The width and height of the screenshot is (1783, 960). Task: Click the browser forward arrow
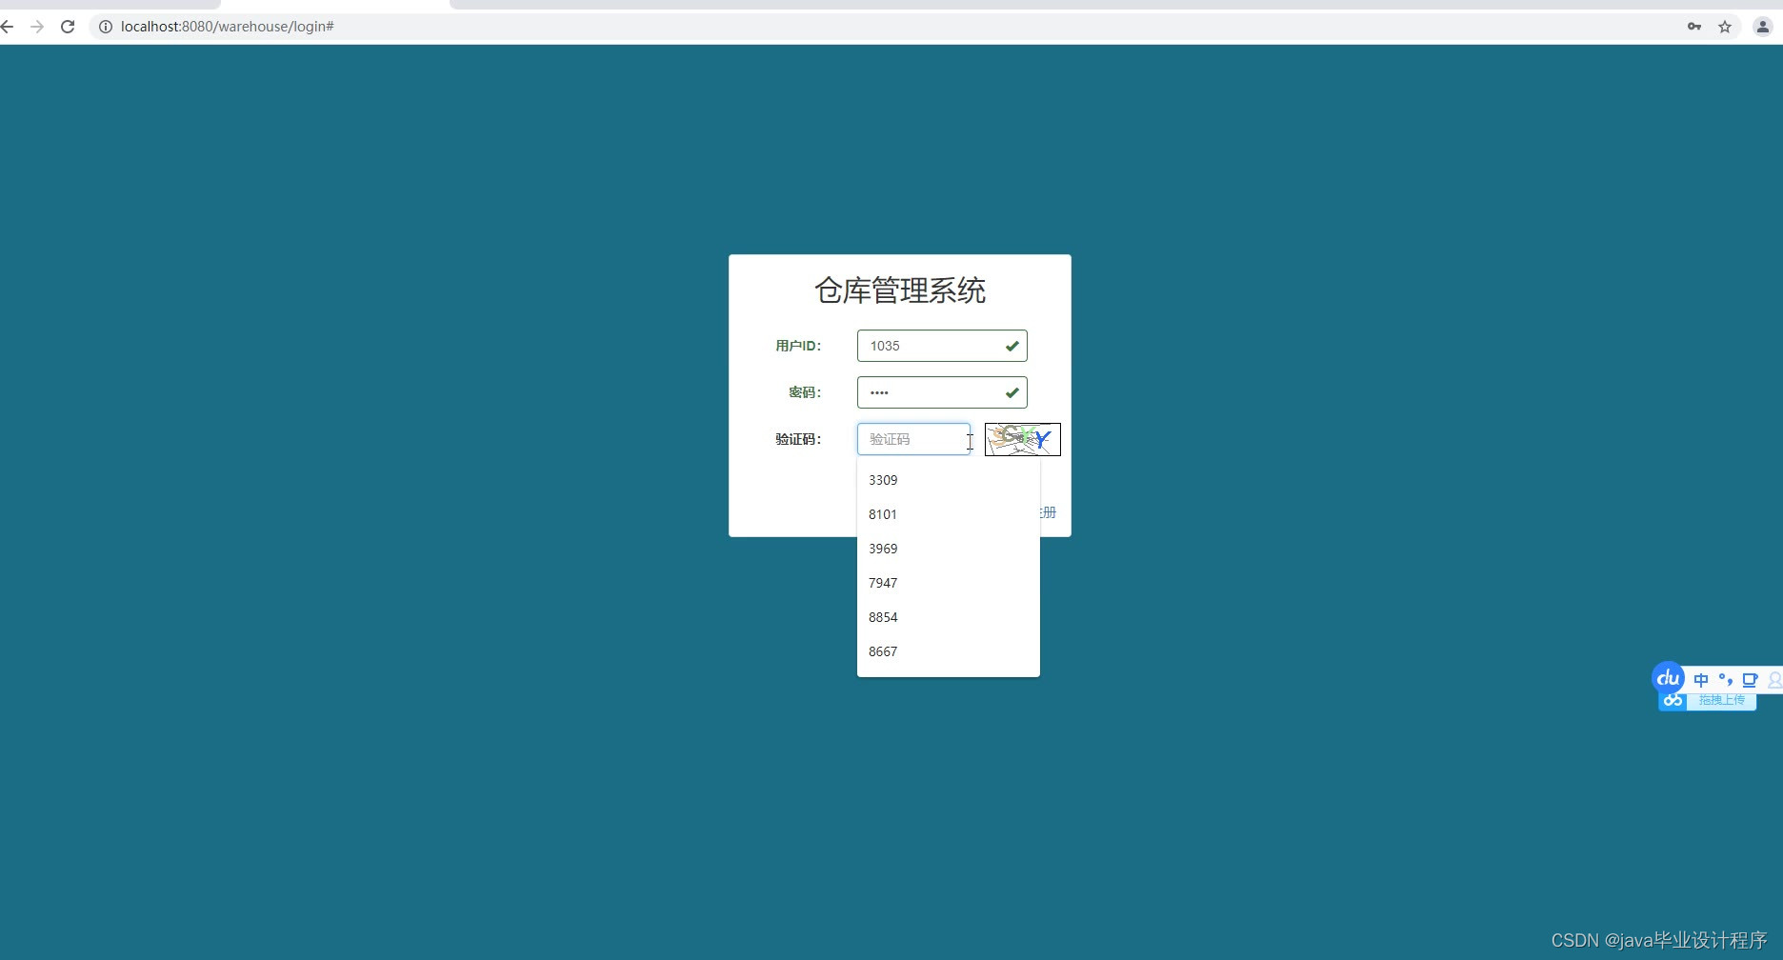point(37,27)
